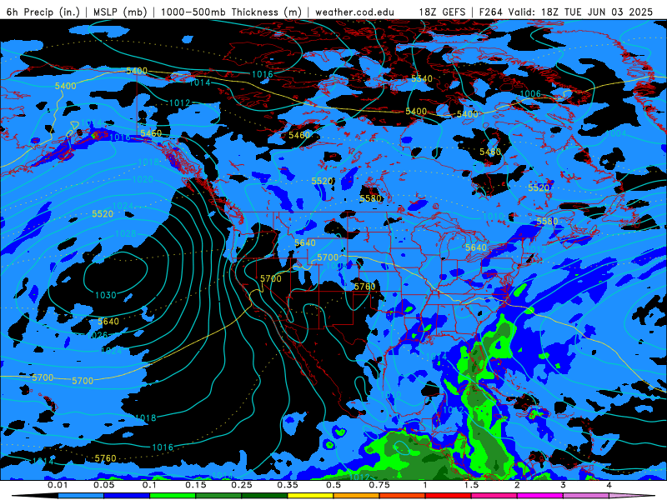Click the legend value label 4
The height and width of the screenshot is (500, 667).
pos(609,485)
